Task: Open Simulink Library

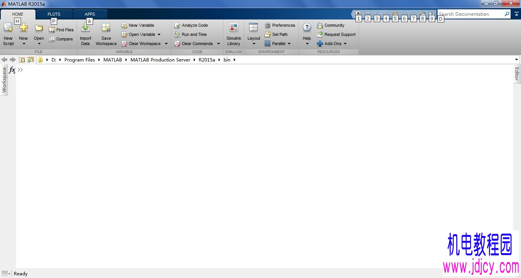Action: coord(233,34)
